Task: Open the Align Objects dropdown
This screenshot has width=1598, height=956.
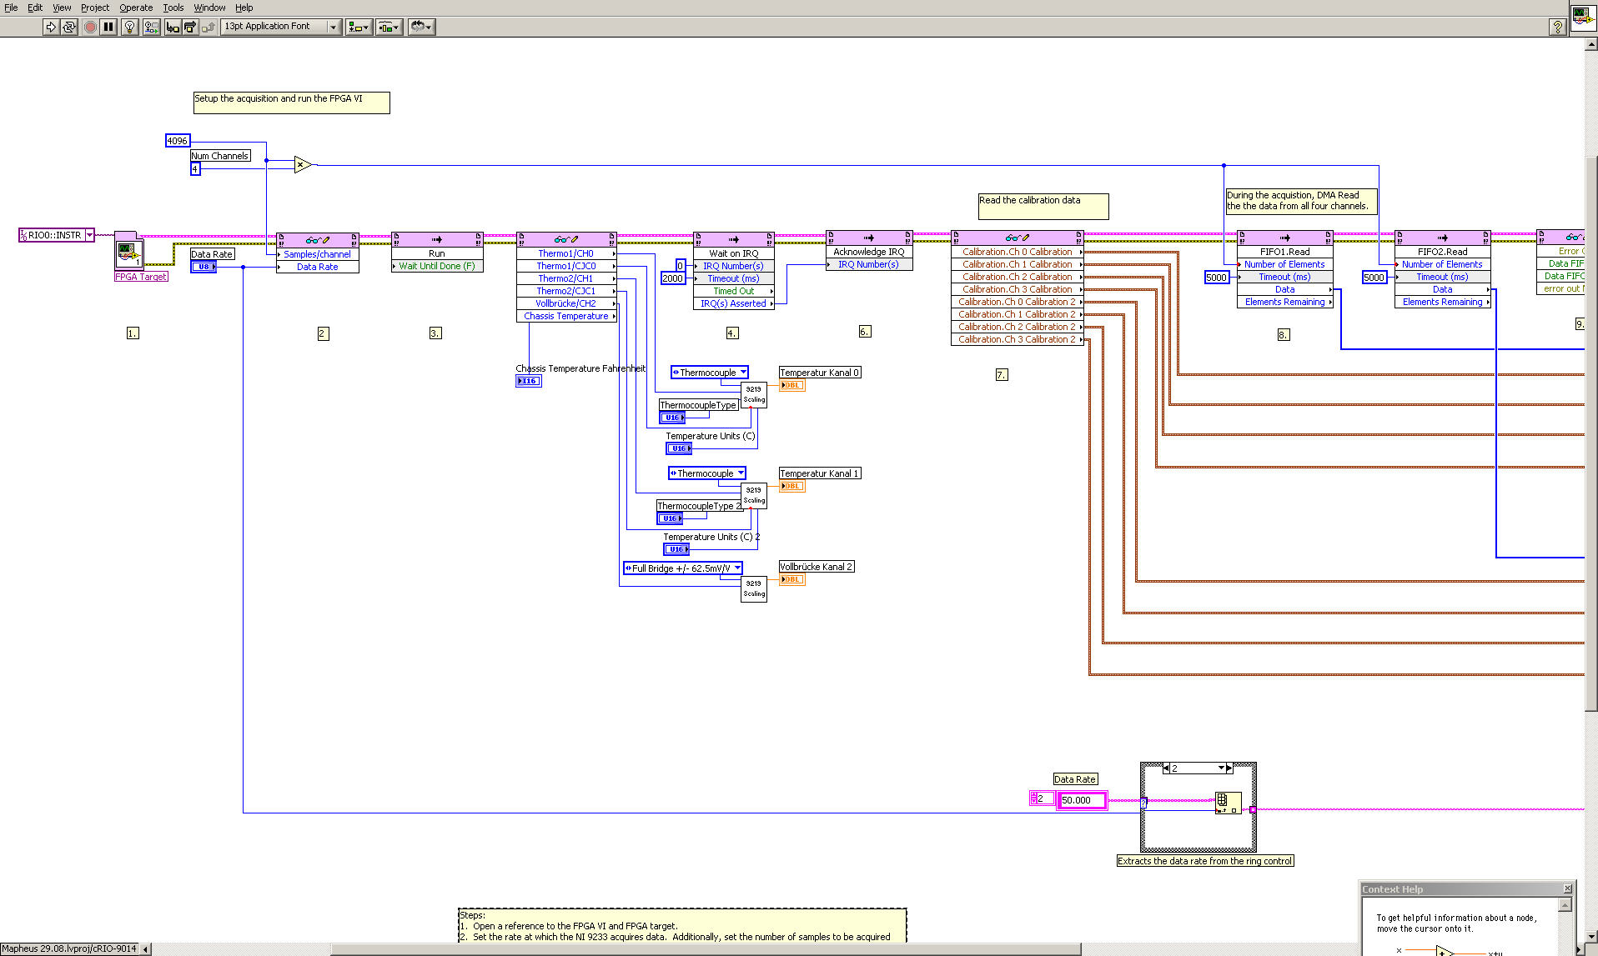Action: pos(359,27)
